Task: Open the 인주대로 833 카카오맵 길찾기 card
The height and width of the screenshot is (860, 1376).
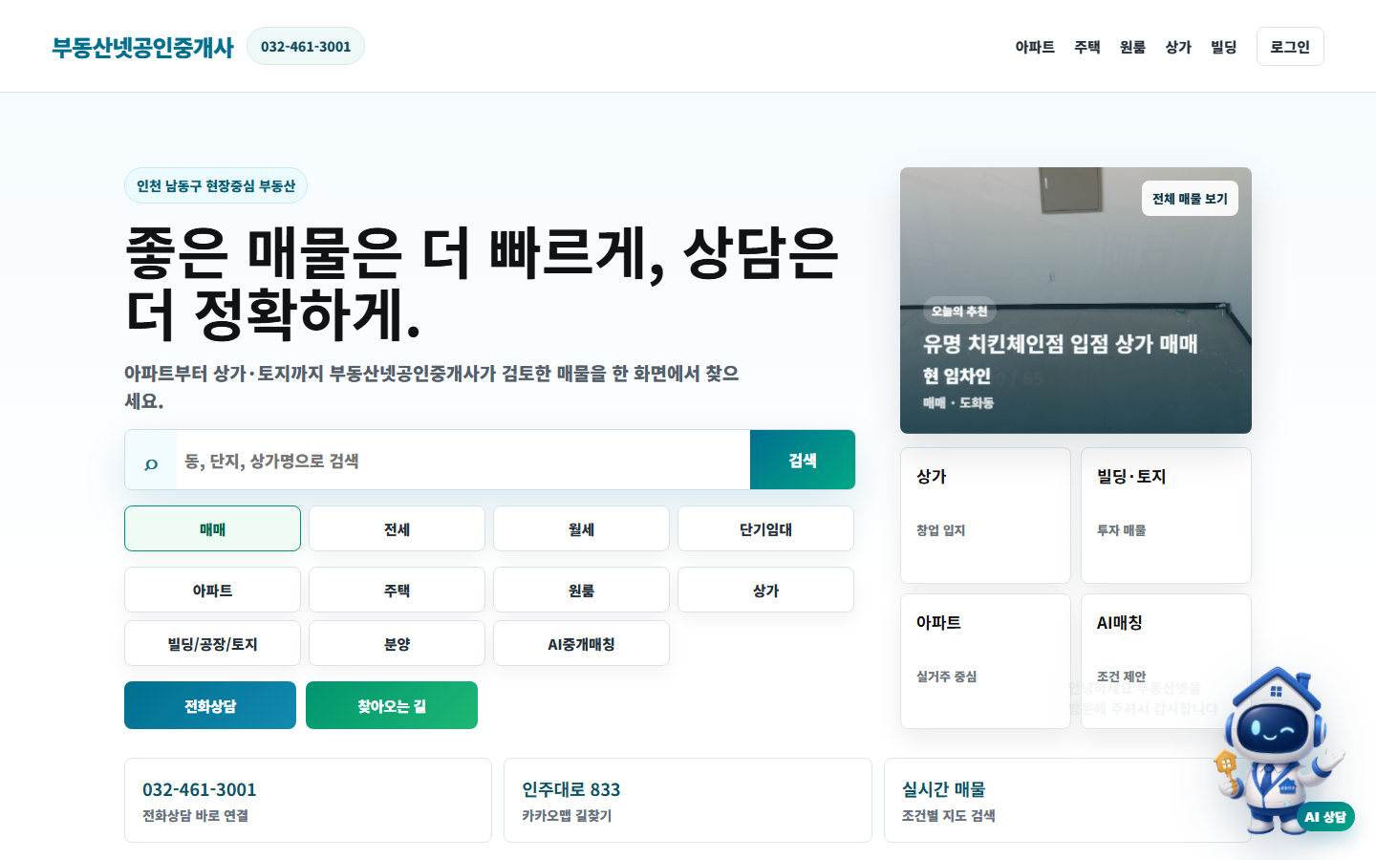Action: point(688,800)
